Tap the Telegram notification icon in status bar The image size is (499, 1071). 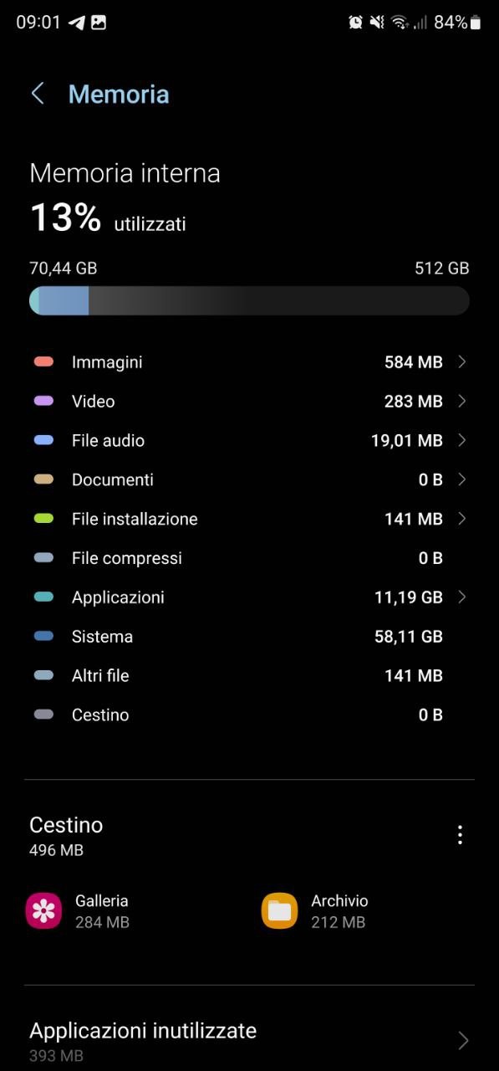pyautogui.click(x=76, y=23)
